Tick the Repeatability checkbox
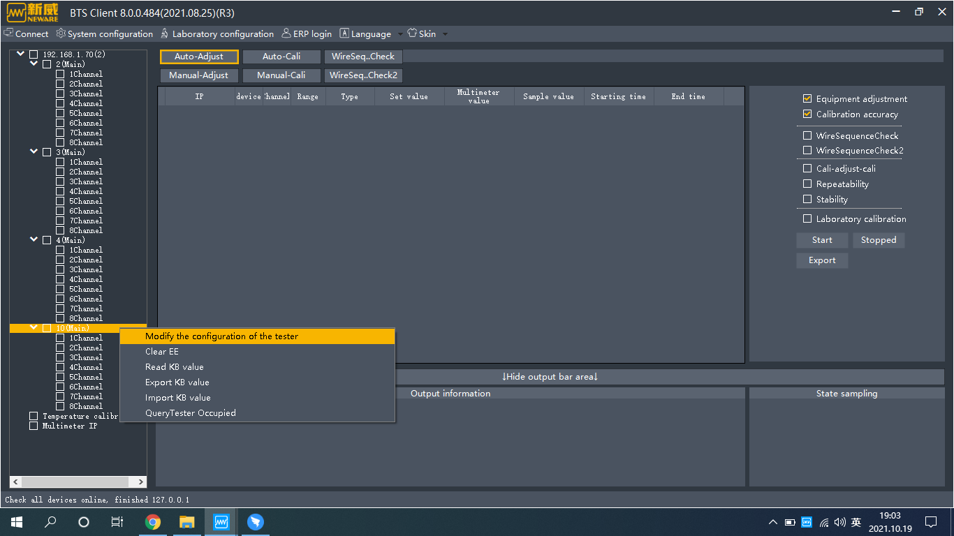 tap(807, 184)
